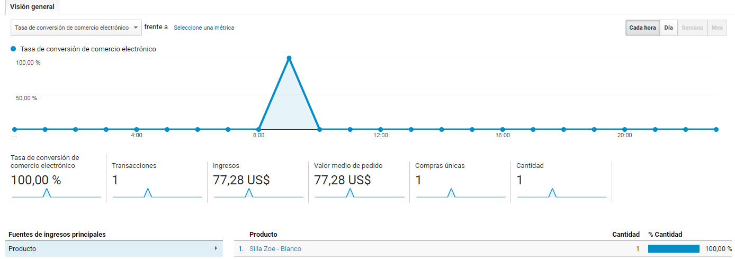Click the Ingresos value 77,28 US$
The width and height of the screenshot is (735, 259).
pyautogui.click(x=241, y=180)
